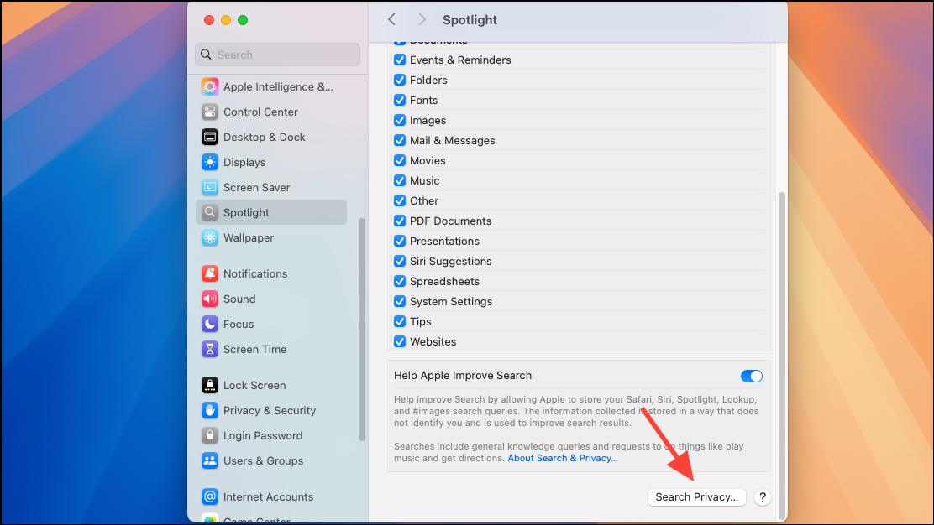Open the Sound speaker icon
Screen dimensions: 934x525
(x=210, y=299)
